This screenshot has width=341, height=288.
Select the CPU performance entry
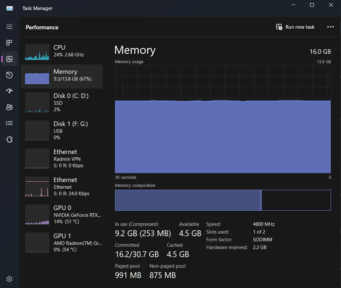[62, 52]
